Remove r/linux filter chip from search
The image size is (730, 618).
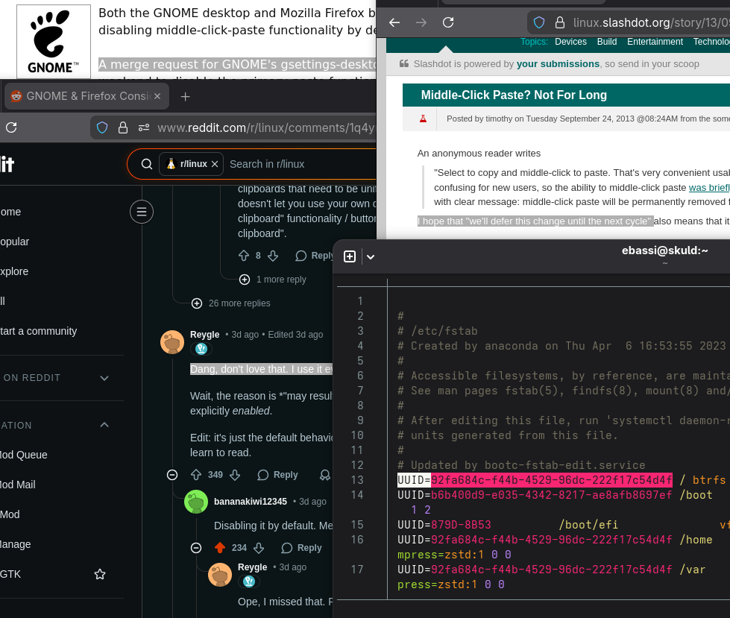(x=215, y=164)
